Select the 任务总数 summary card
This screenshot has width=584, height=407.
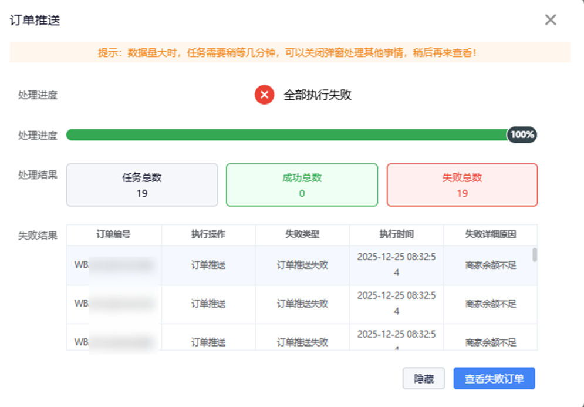[x=142, y=185]
